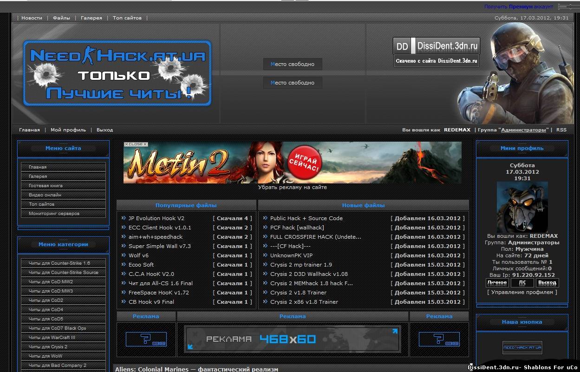Select the Читы для WarCraft III category

(64, 338)
